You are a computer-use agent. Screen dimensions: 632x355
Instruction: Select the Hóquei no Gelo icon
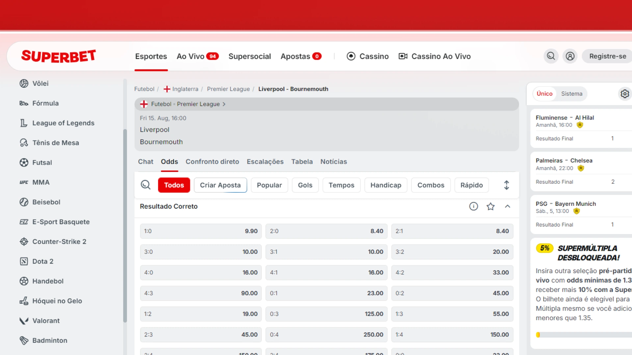click(24, 301)
